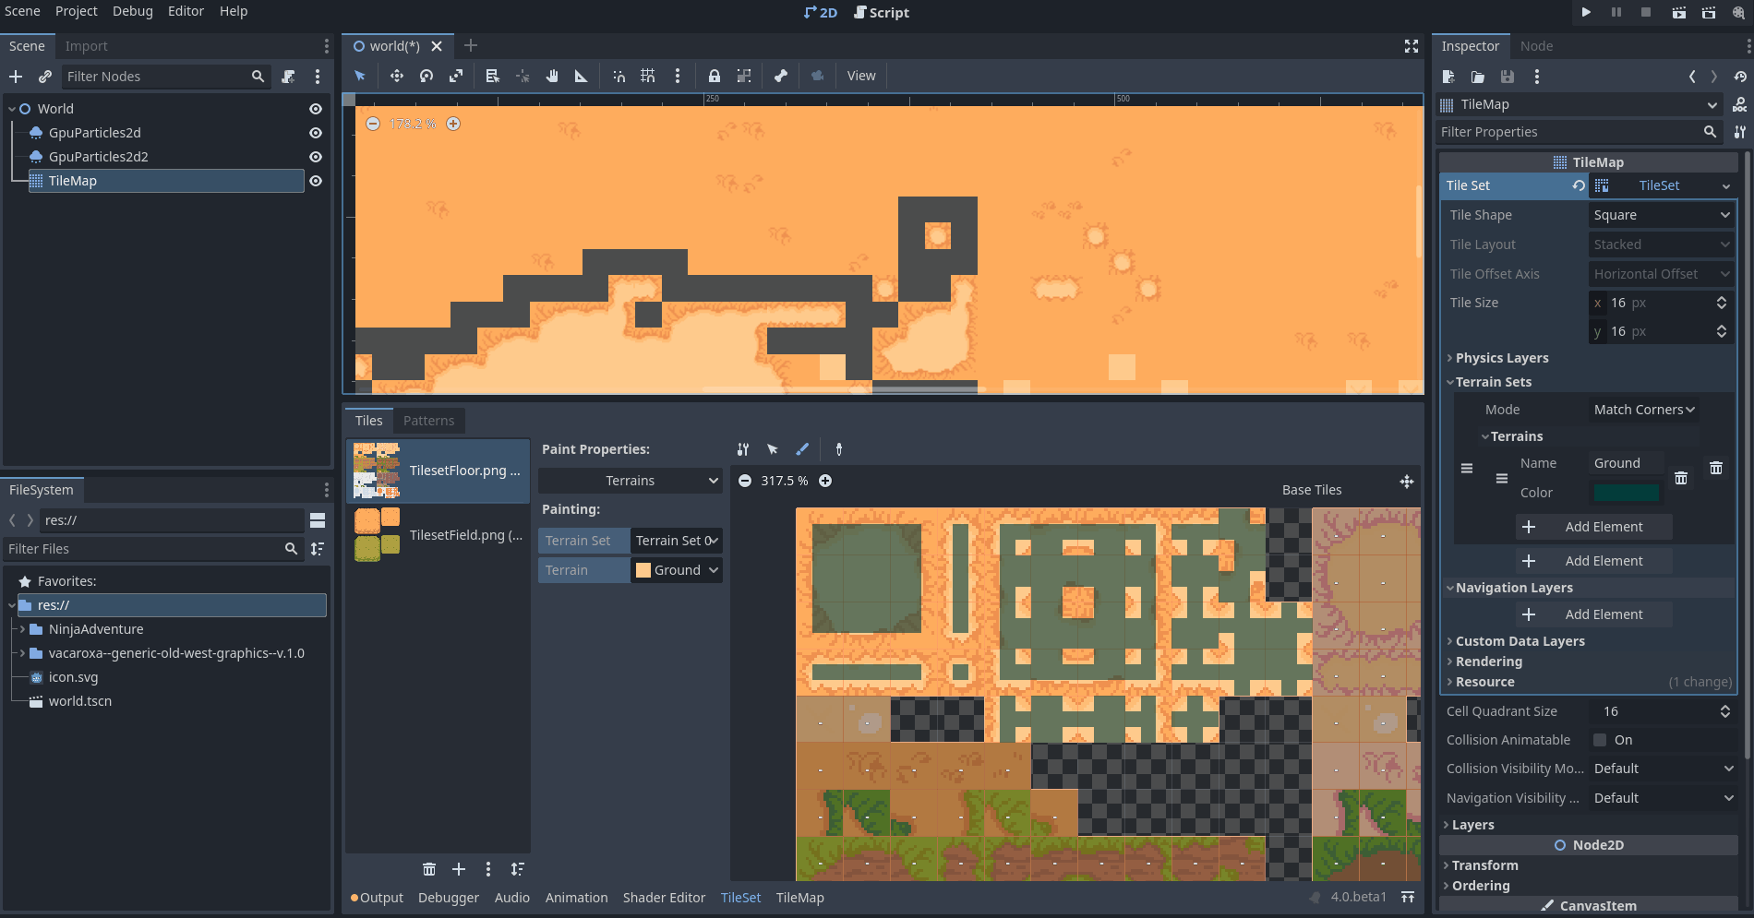Change the Match Corners terrain mode
The height and width of the screenshot is (918, 1754).
[1643, 409]
